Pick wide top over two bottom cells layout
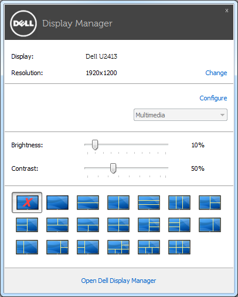Viewport: 238px width, 297px height. (x=88, y=225)
